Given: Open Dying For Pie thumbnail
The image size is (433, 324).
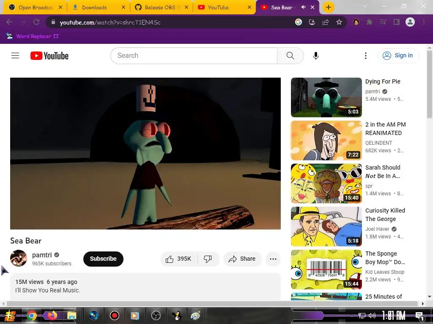Looking at the screenshot, I should click(326, 97).
